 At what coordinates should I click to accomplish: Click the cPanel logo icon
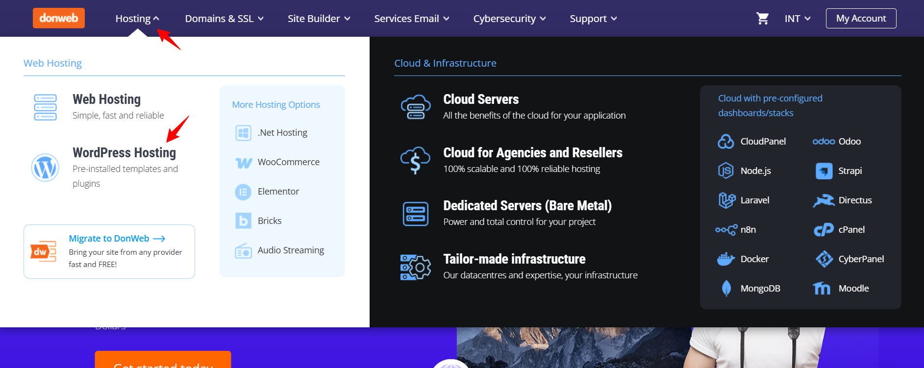(x=824, y=230)
